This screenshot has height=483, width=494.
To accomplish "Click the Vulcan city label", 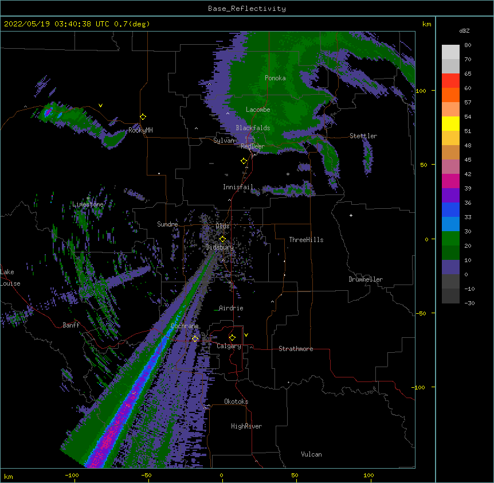I will (311, 454).
